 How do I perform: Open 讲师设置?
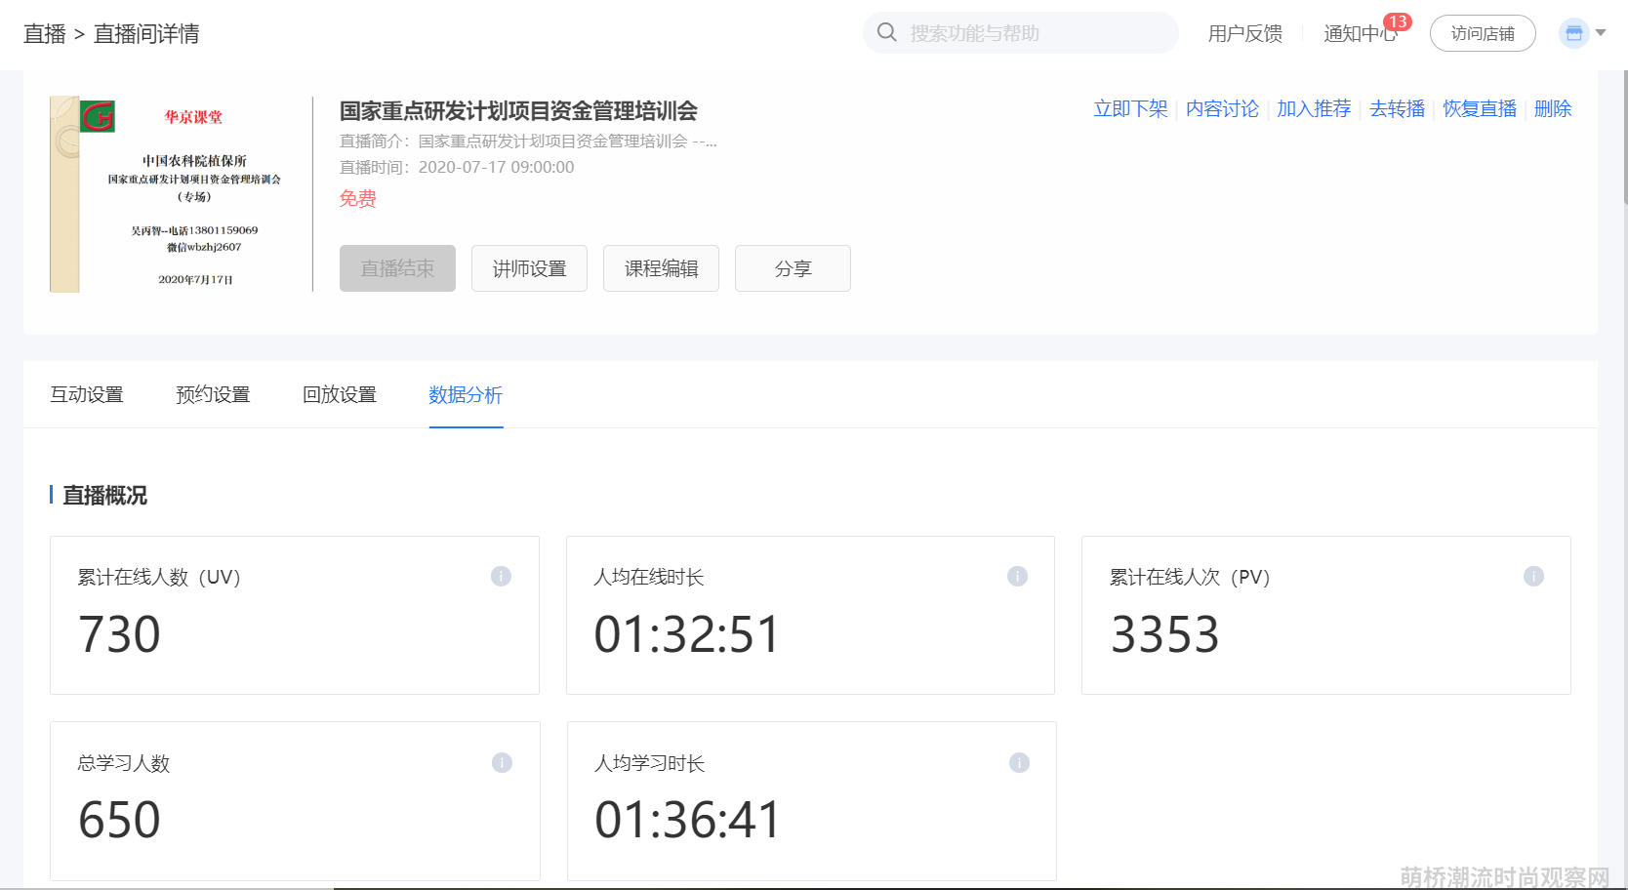point(529,268)
